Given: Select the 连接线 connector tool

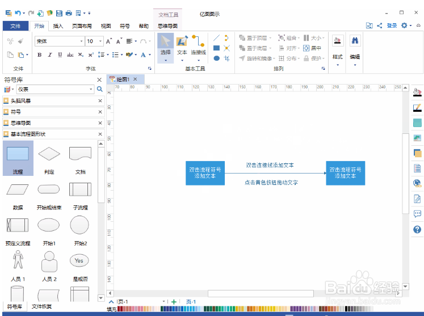Looking at the screenshot, I should 198,48.
